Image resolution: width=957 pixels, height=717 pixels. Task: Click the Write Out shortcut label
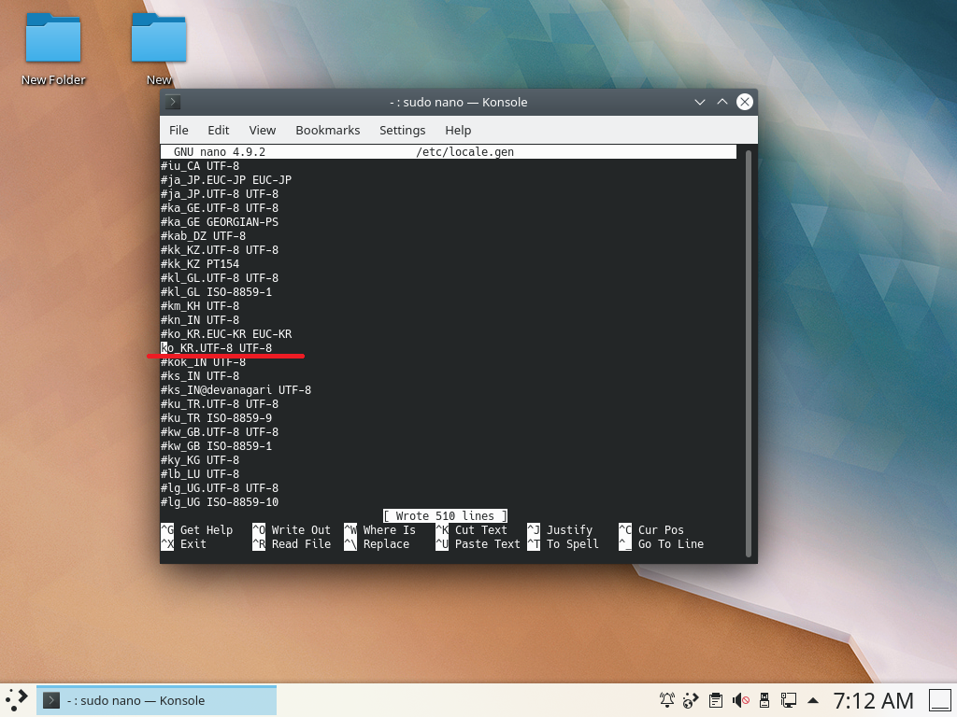(301, 530)
